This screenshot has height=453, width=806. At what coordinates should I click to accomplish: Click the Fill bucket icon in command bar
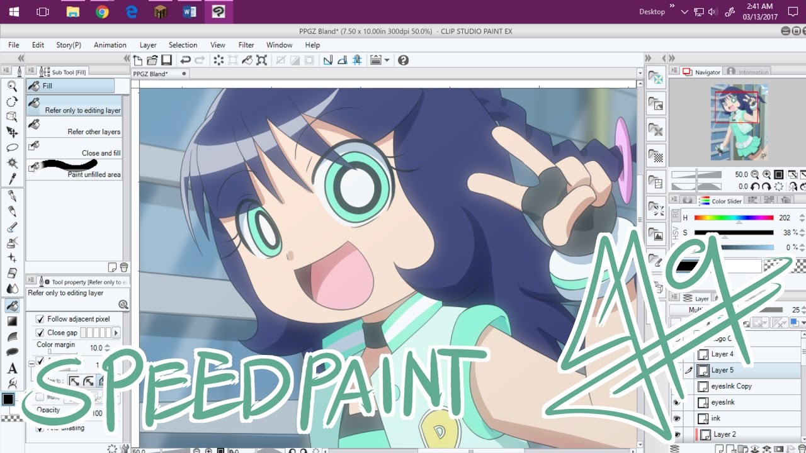[247, 60]
